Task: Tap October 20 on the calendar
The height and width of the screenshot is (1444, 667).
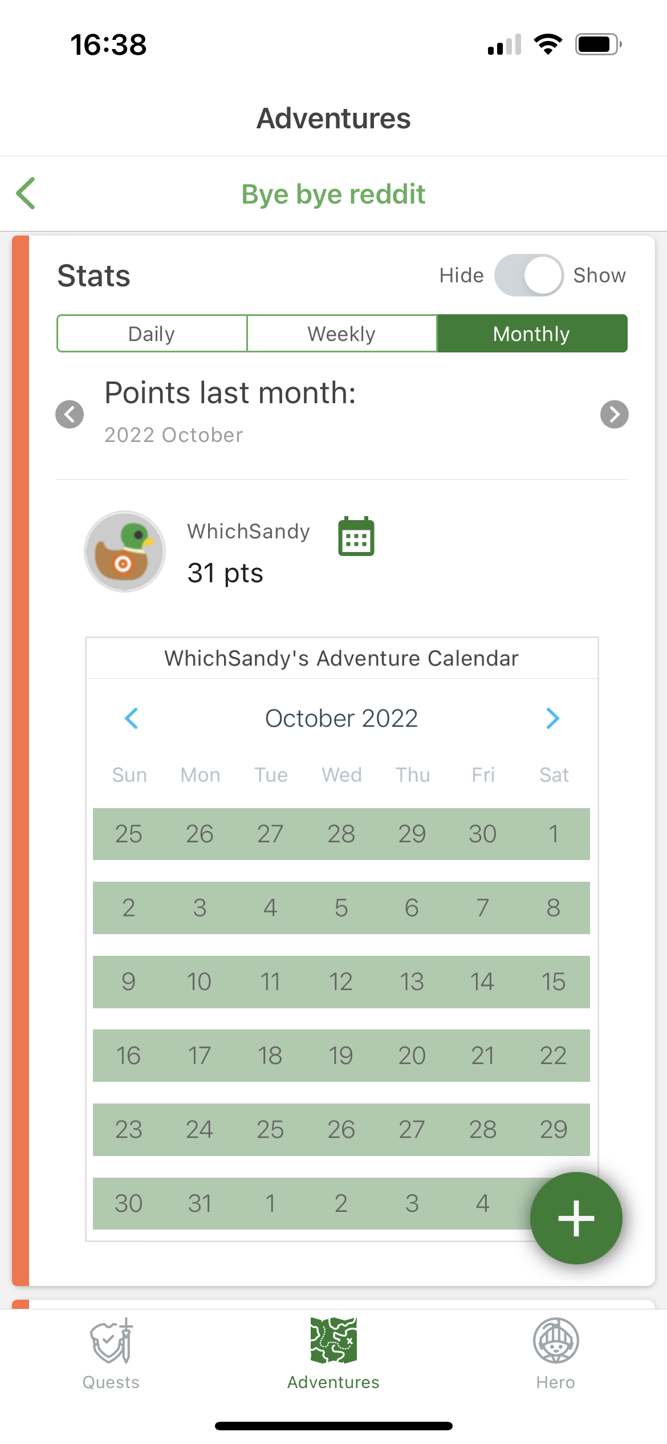Action: tap(412, 1056)
